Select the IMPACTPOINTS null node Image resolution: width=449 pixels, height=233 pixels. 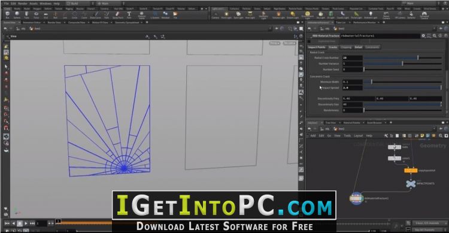point(411,183)
